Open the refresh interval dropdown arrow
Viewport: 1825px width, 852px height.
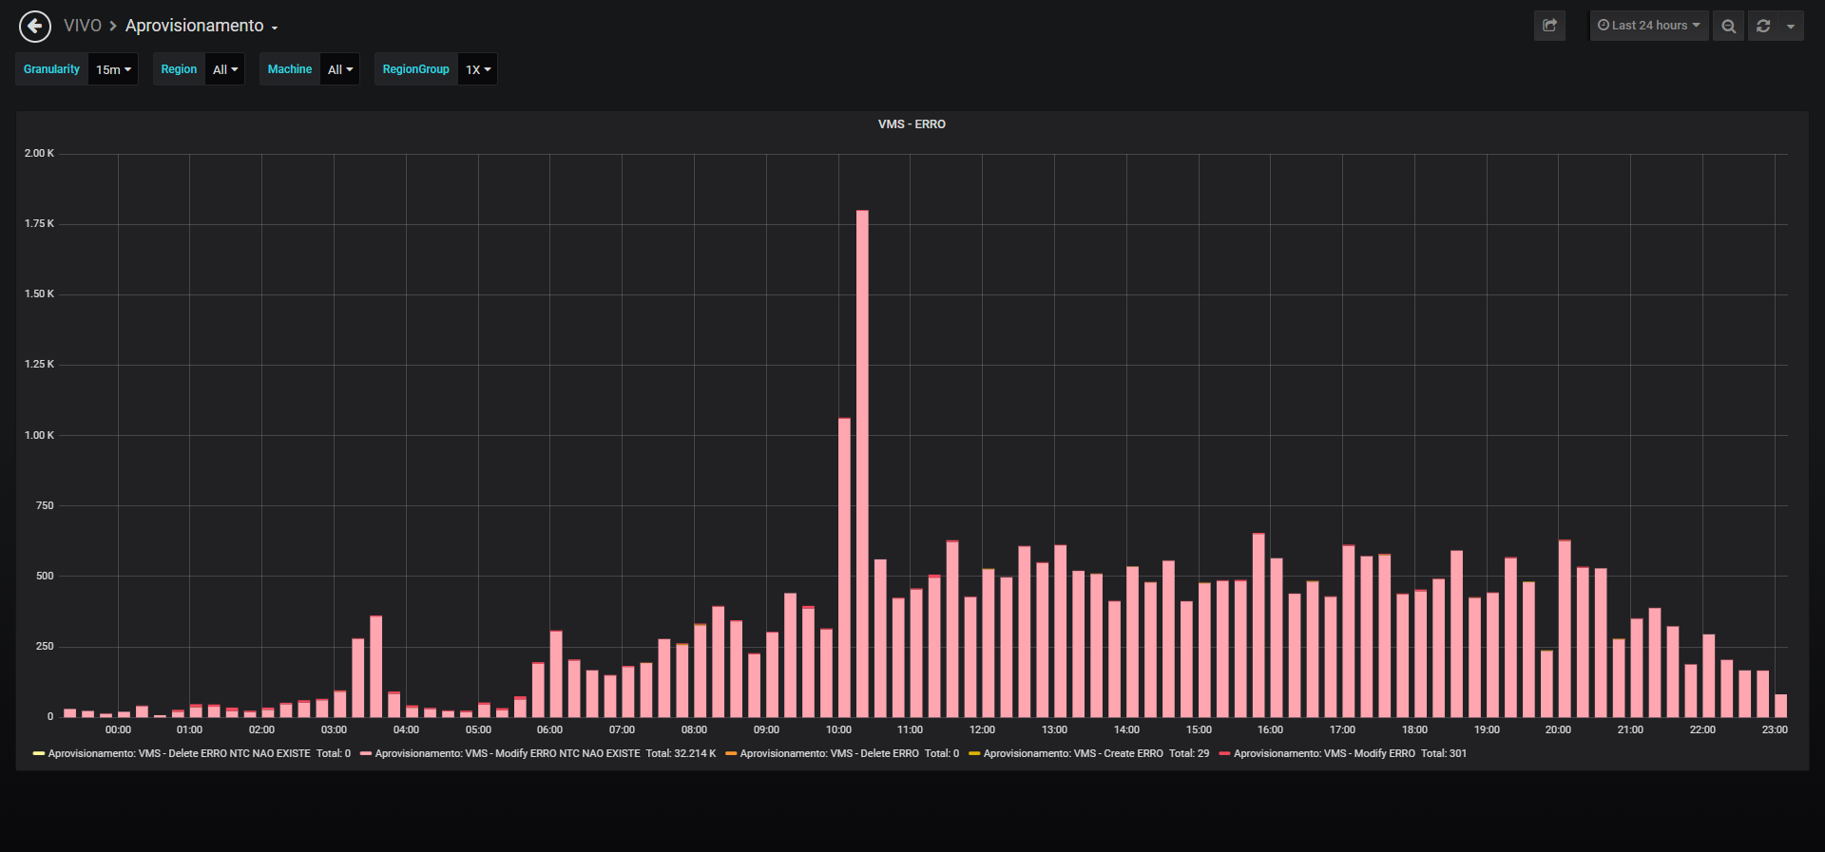[x=1791, y=26]
